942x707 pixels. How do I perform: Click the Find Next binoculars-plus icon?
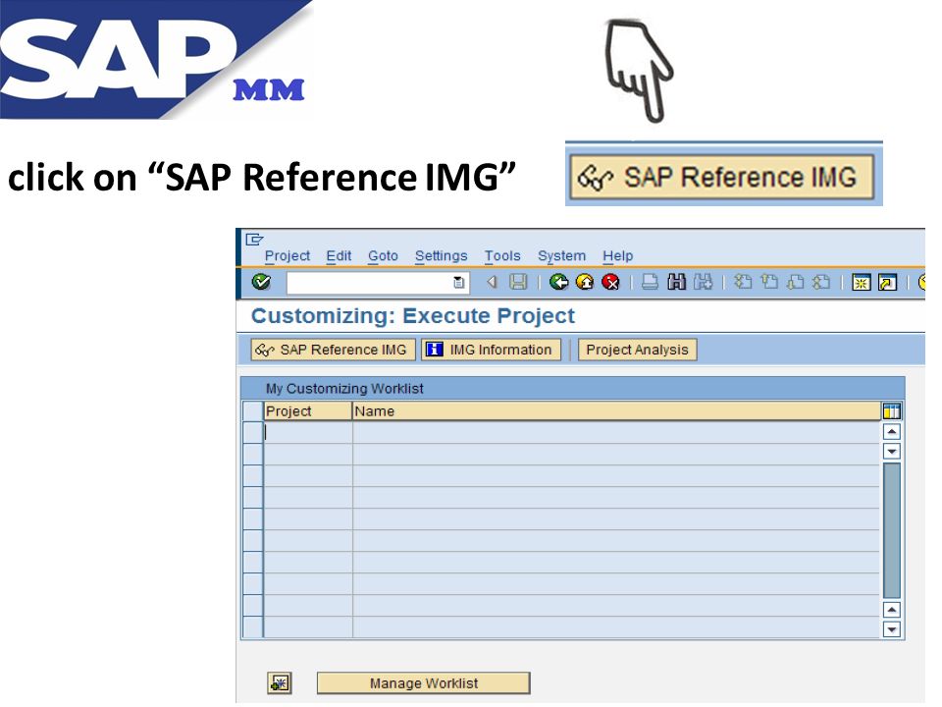703,282
